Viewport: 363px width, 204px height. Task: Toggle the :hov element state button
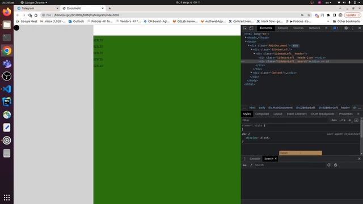[x=334, y=120]
